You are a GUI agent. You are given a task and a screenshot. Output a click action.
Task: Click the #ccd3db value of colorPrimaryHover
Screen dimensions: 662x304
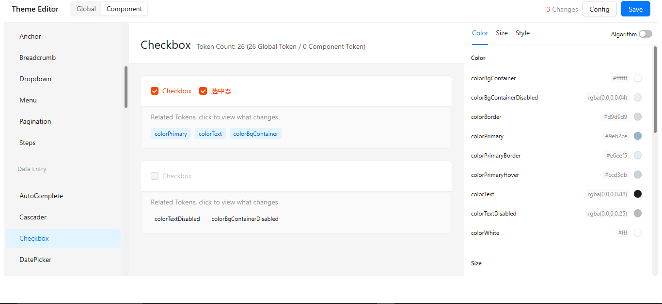(616, 174)
